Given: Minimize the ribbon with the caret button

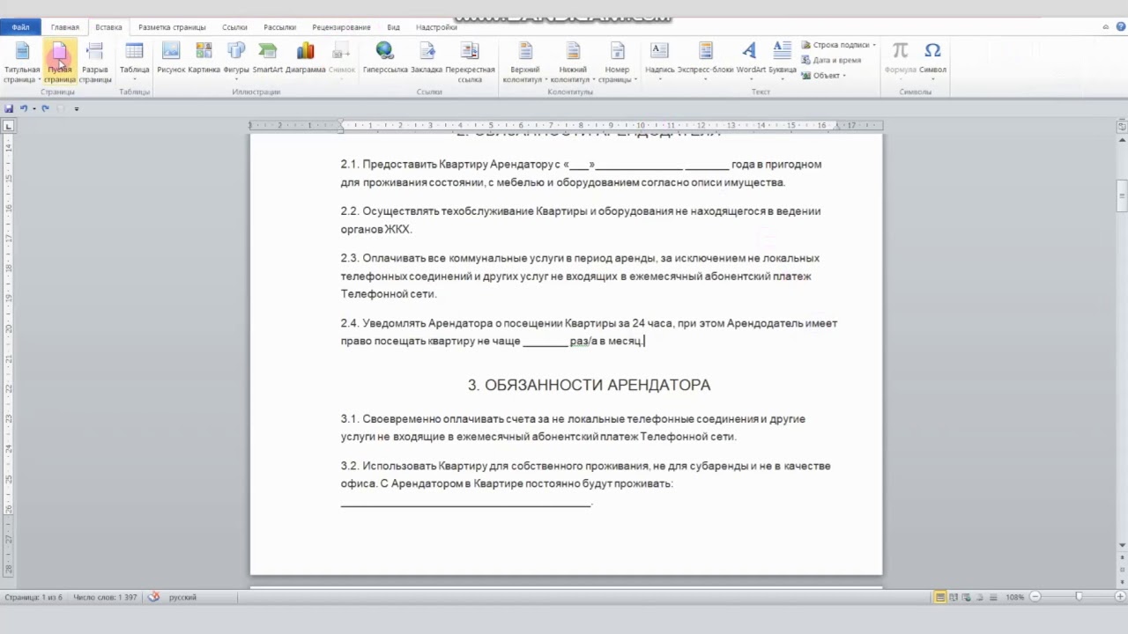Looking at the screenshot, I should pos(1106,27).
